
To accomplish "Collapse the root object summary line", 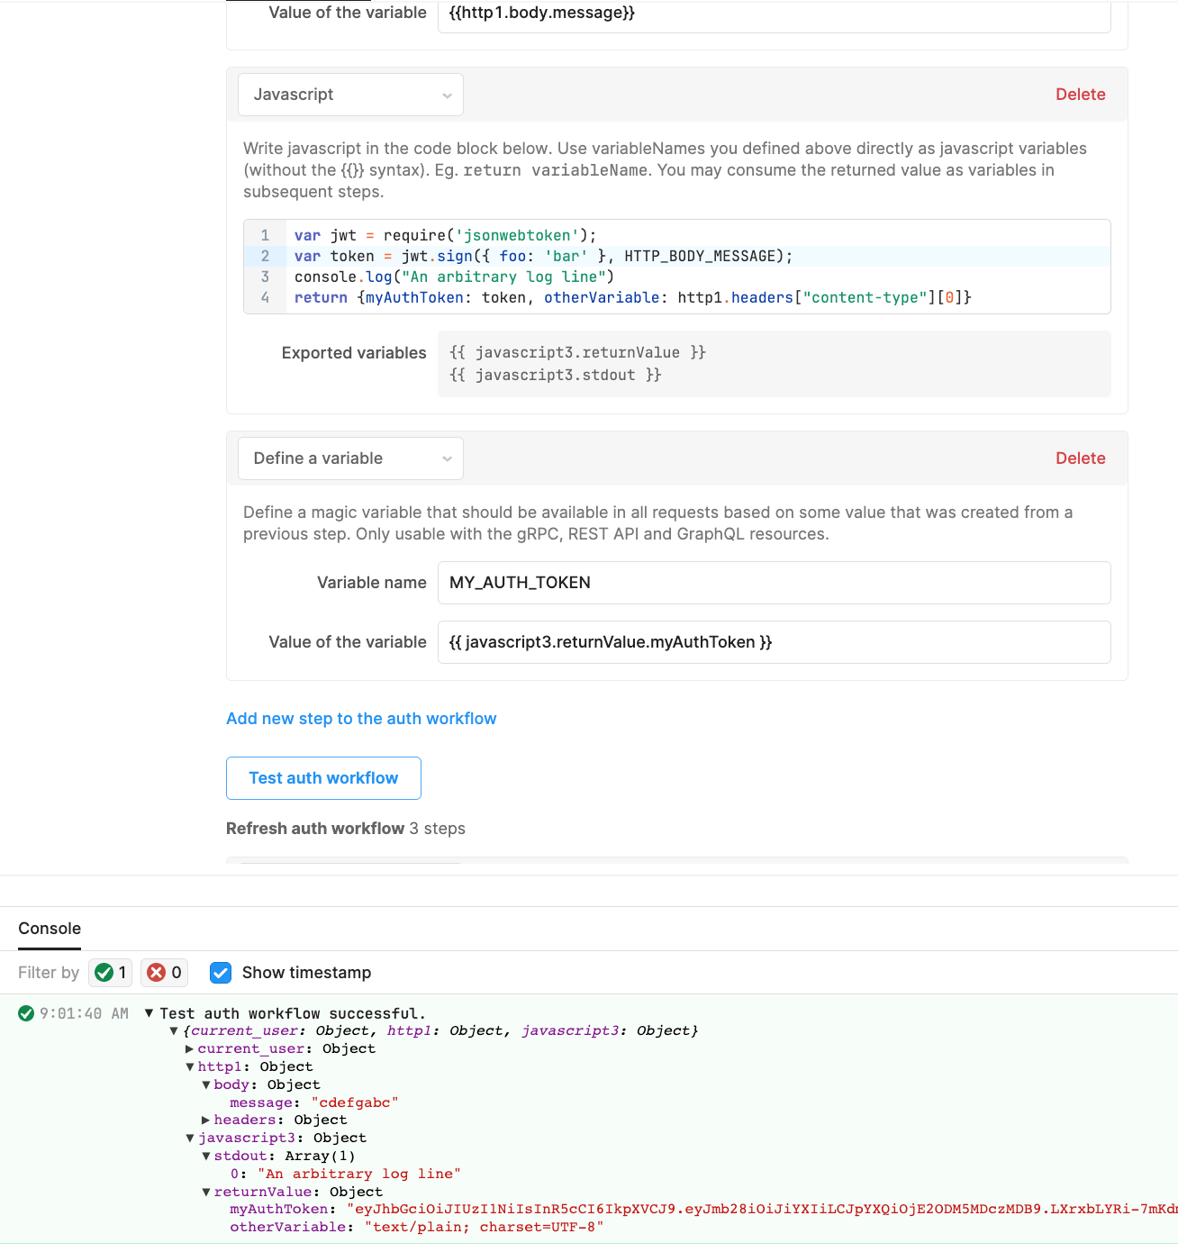I will [x=174, y=1031].
